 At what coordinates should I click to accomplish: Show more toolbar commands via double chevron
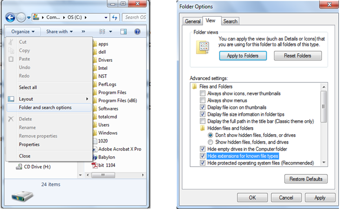click(83, 31)
